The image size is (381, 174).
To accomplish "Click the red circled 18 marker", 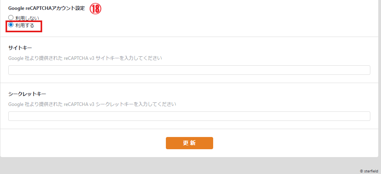I will click(x=95, y=9).
